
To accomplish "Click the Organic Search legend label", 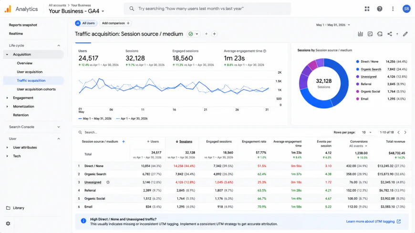I will (x=371, y=69).
